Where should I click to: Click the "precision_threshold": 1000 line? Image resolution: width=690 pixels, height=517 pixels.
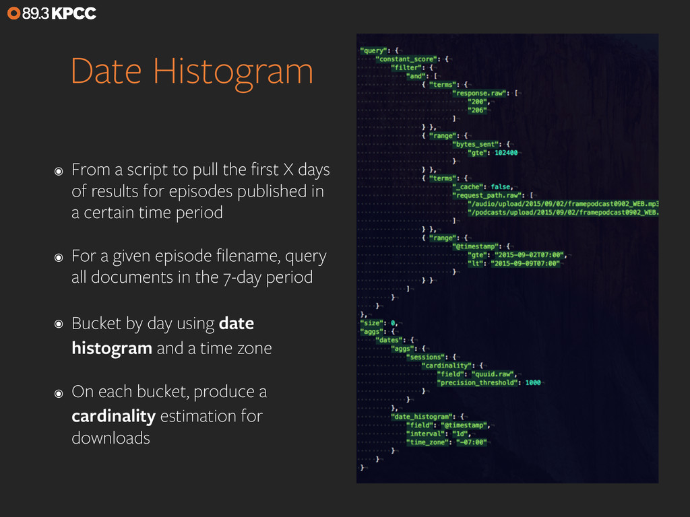click(x=489, y=382)
